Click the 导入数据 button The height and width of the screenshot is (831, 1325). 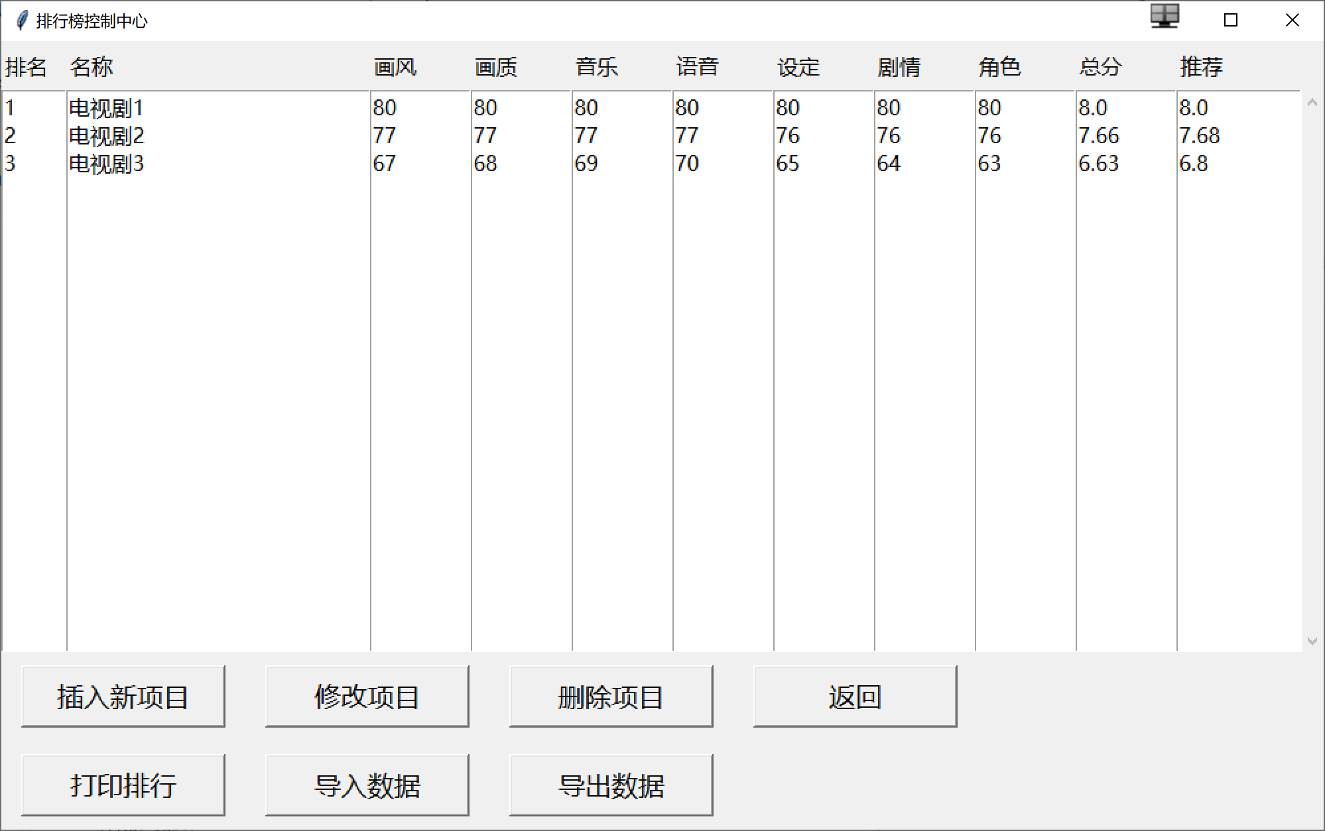point(367,785)
